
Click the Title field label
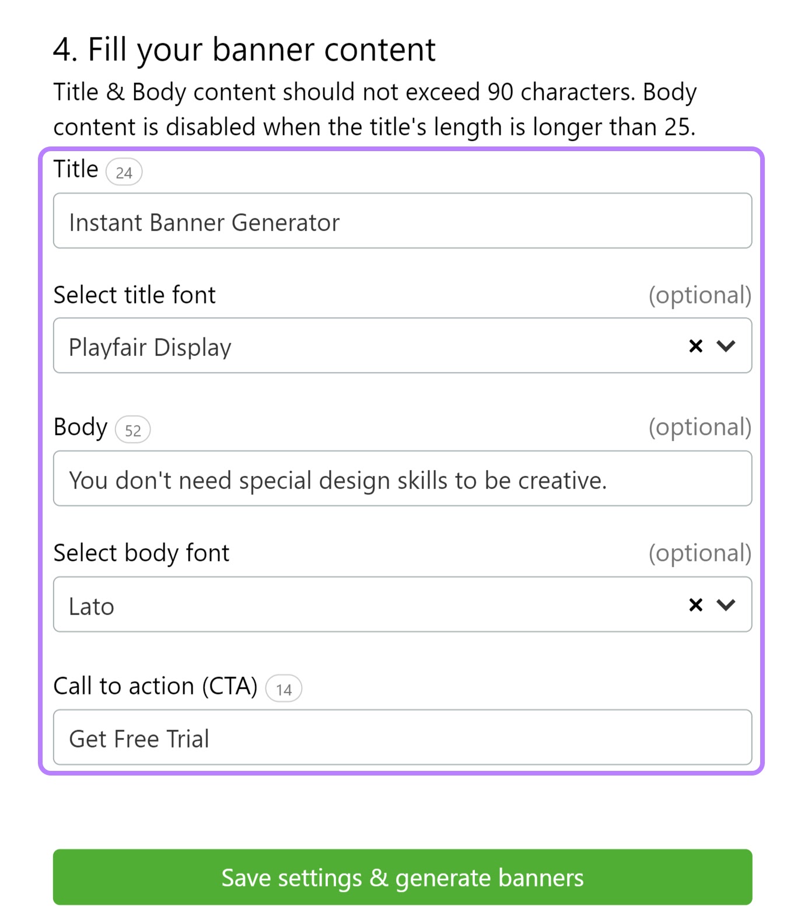pos(76,169)
